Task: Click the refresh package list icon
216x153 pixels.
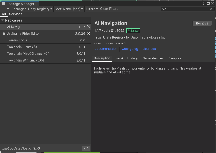Action: [86, 148]
